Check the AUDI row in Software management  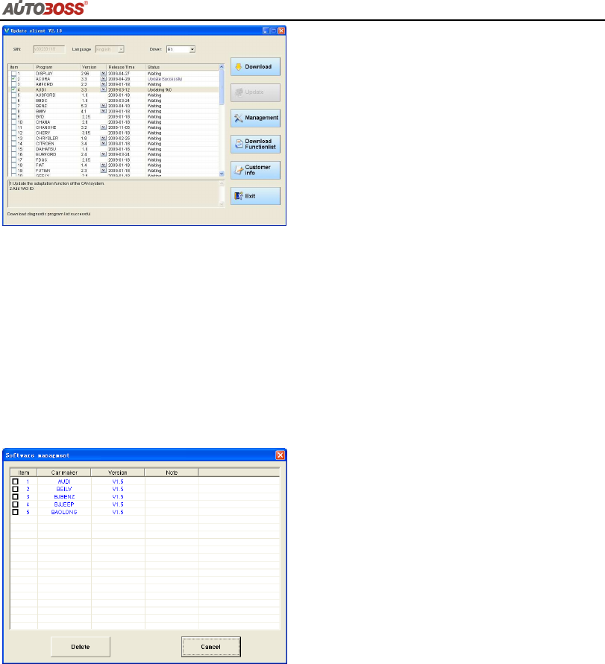[15, 481]
